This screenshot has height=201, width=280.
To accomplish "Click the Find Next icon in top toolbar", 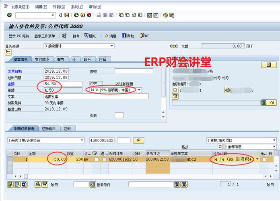I will (111, 15).
